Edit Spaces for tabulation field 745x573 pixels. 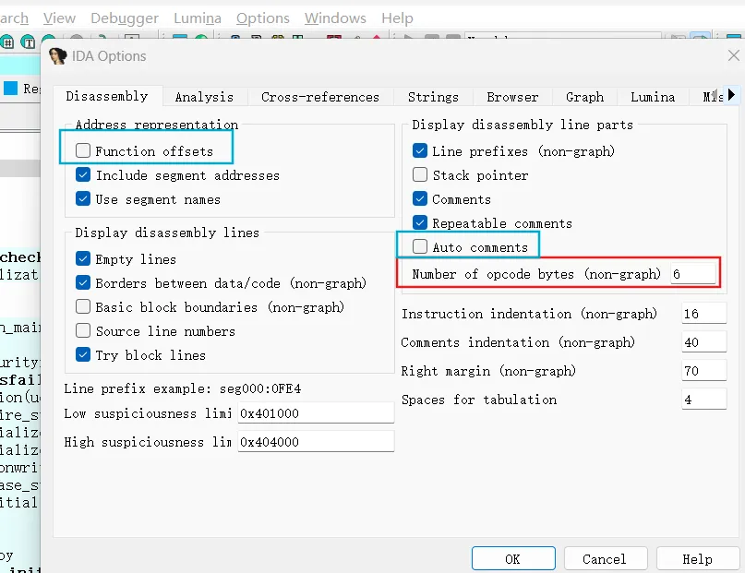point(704,400)
